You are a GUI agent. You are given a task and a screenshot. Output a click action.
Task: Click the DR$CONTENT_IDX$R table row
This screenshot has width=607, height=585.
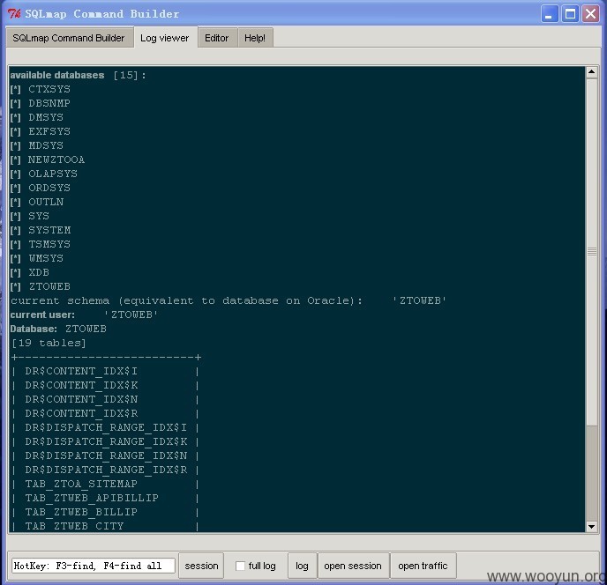[x=105, y=414]
